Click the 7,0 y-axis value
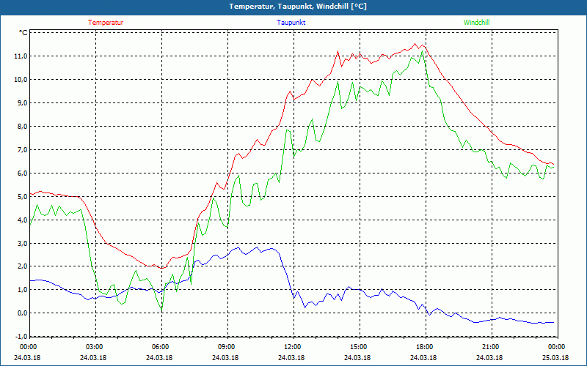This screenshot has height=366, width=587. point(23,150)
